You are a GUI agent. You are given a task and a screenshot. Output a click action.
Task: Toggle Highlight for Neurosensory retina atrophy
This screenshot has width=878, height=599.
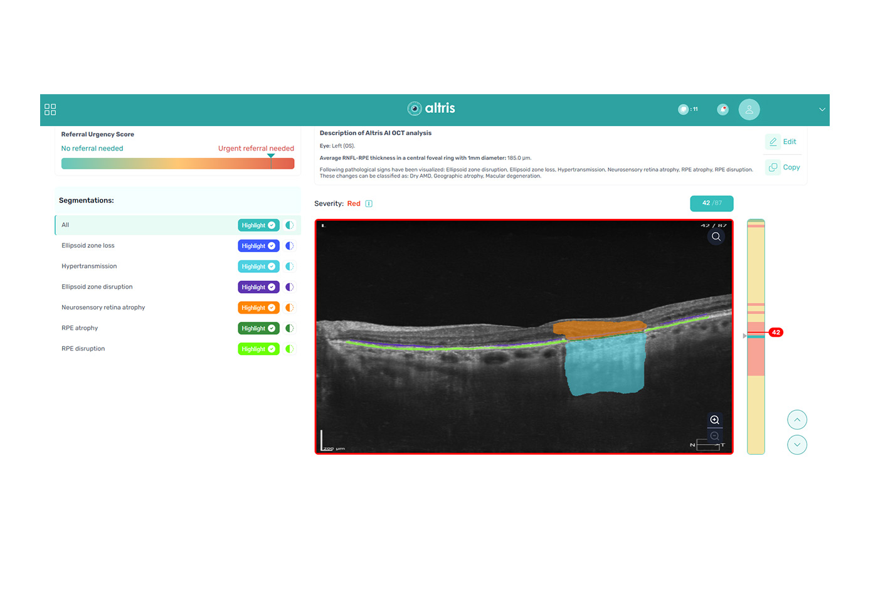258,307
